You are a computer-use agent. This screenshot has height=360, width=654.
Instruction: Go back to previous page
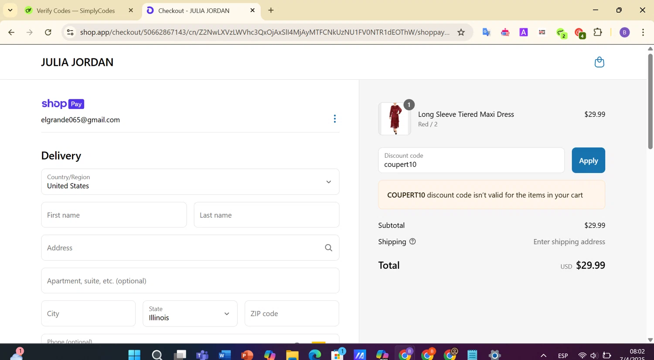[x=11, y=32]
